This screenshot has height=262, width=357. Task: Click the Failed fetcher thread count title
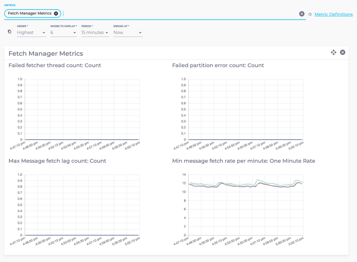pyautogui.click(x=55, y=65)
